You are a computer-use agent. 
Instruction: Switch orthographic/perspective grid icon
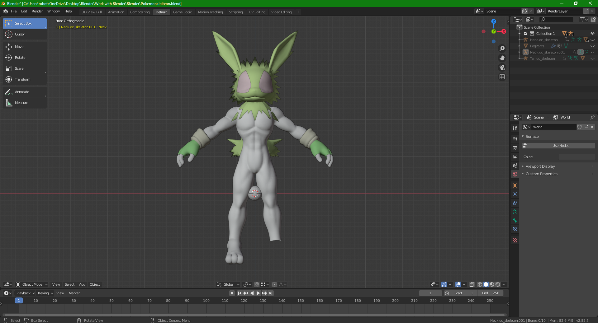[x=502, y=77]
